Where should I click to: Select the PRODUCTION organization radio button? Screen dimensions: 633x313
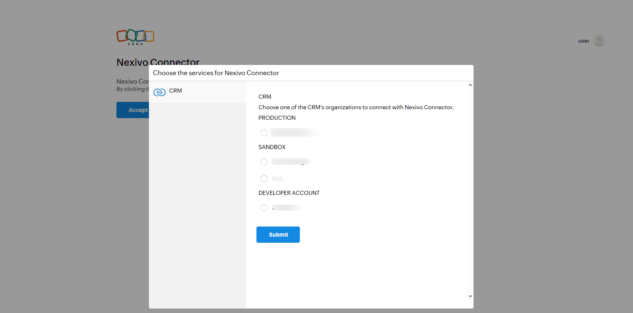264,133
